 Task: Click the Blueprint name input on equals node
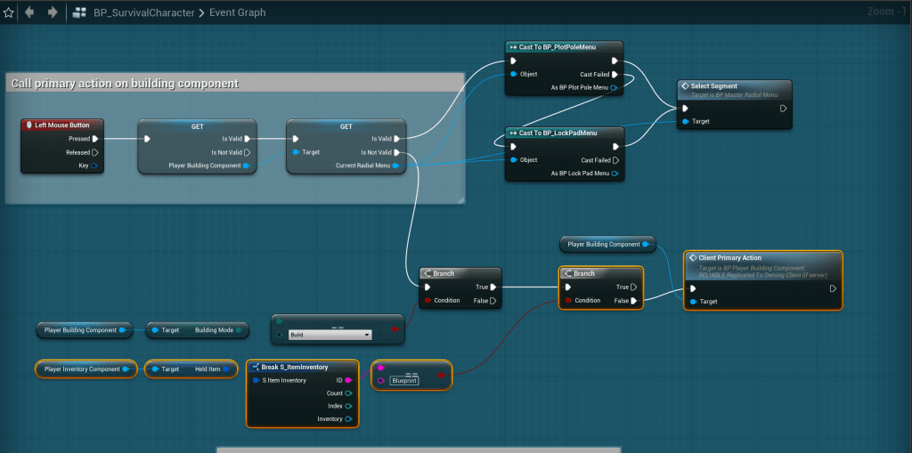tap(404, 380)
